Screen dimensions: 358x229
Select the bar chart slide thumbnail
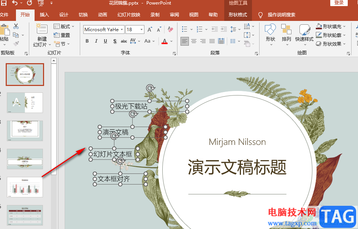click(x=25, y=187)
